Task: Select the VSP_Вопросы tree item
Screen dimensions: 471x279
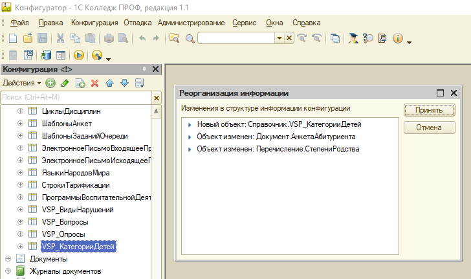Action: tap(65, 222)
